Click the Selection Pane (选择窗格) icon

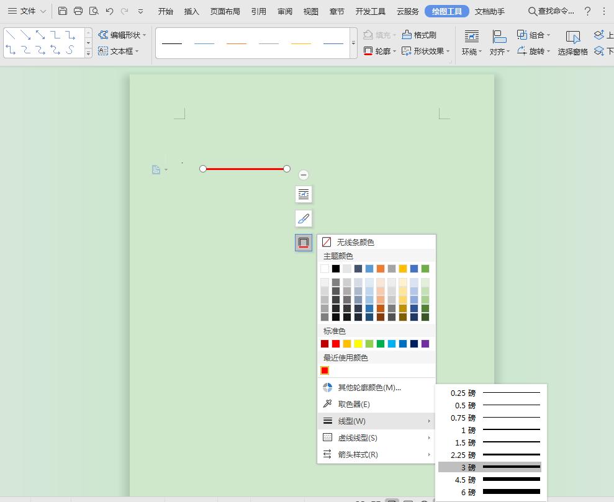pyautogui.click(x=572, y=43)
